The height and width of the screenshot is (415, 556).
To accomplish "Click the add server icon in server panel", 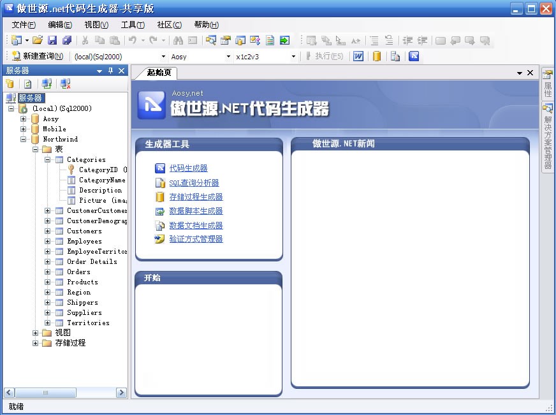I will click(10, 84).
